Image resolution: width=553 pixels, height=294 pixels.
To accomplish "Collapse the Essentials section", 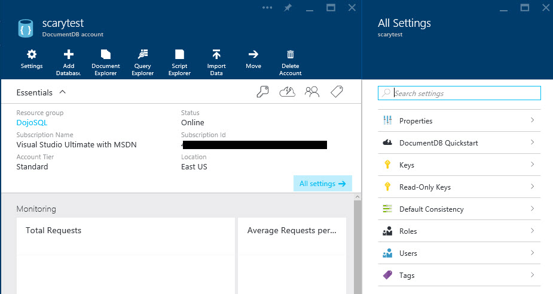I will (62, 92).
